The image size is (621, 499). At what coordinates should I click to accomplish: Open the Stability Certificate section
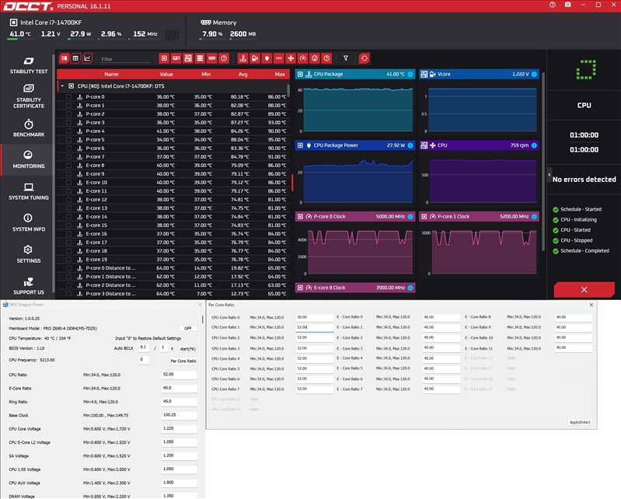click(x=29, y=96)
